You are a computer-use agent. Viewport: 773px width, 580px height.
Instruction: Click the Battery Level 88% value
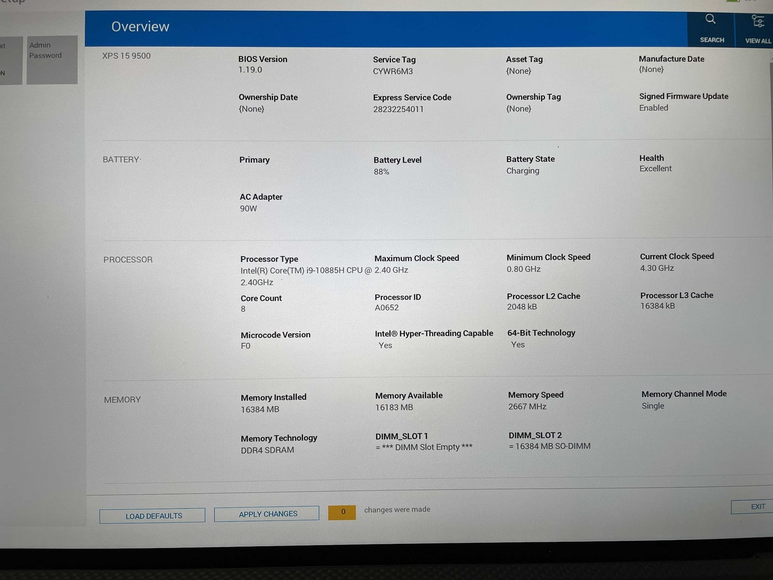click(381, 172)
